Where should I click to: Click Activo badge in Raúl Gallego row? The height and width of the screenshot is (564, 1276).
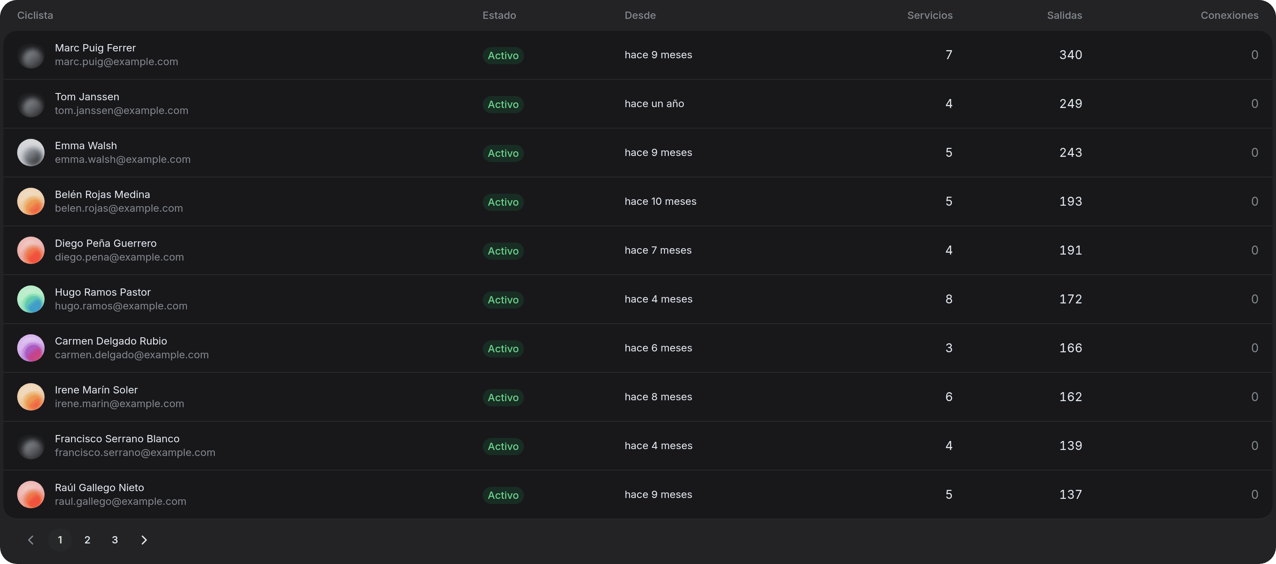point(503,495)
